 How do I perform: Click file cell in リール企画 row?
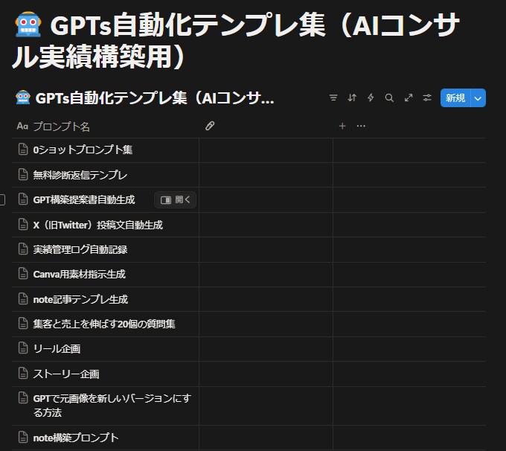(266, 349)
